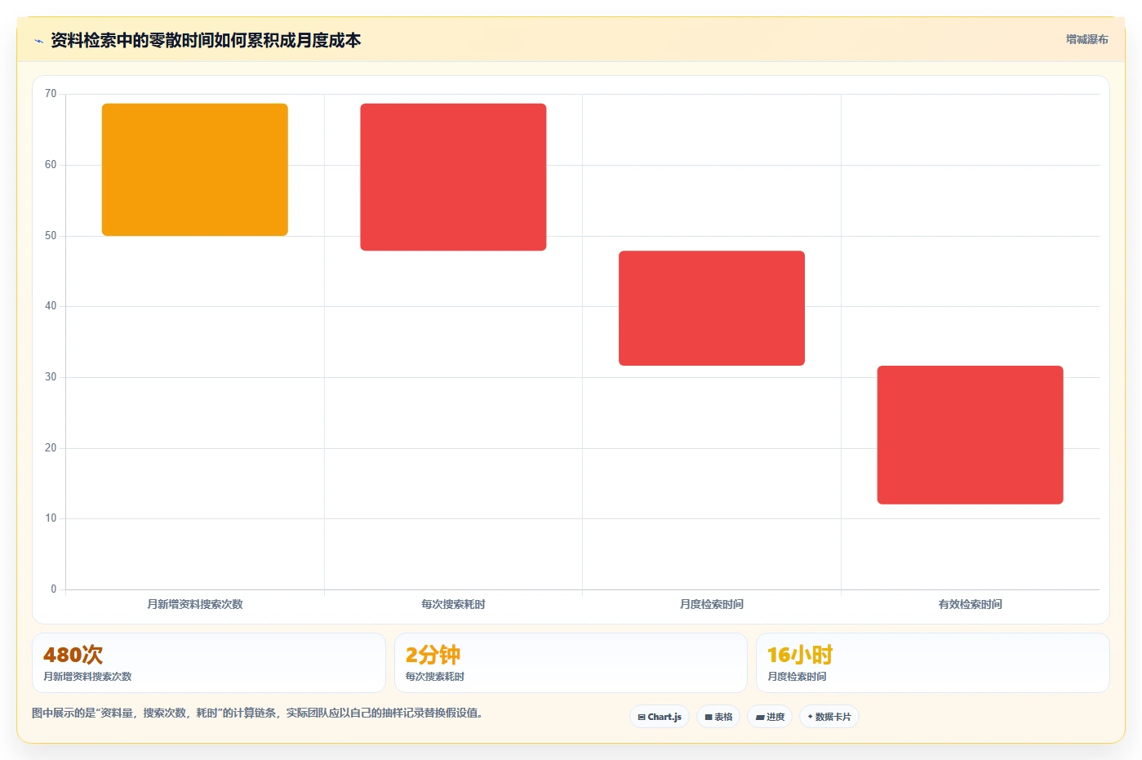Screen dimensions: 1142x760
Task: Click the chart title 资料检索中的零散时间如何累积成月度成本
Action: pyautogui.click(x=206, y=40)
